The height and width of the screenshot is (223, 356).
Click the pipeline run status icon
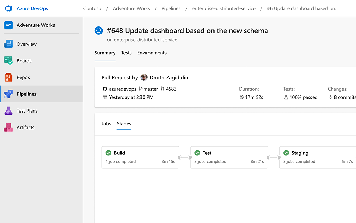[99, 31]
